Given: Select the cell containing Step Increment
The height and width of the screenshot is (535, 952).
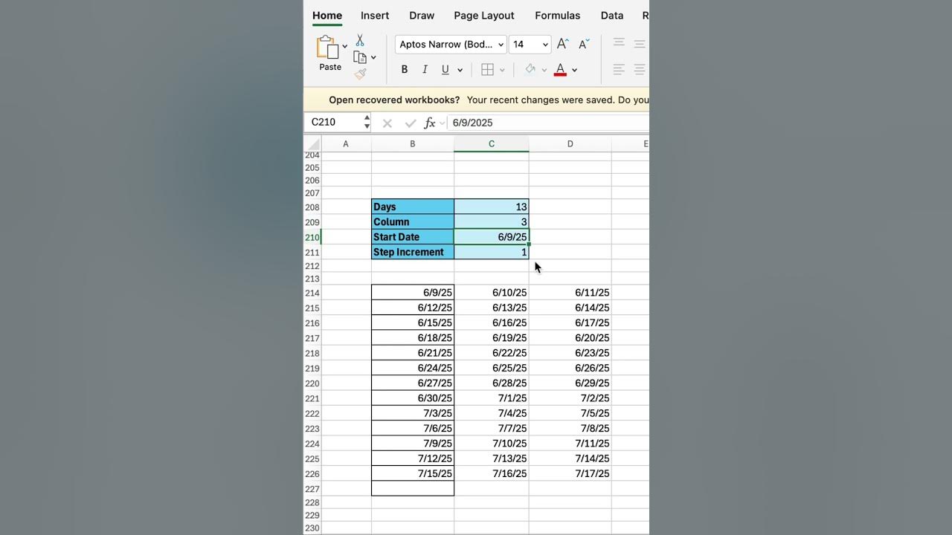Looking at the screenshot, I should point(408,252).
